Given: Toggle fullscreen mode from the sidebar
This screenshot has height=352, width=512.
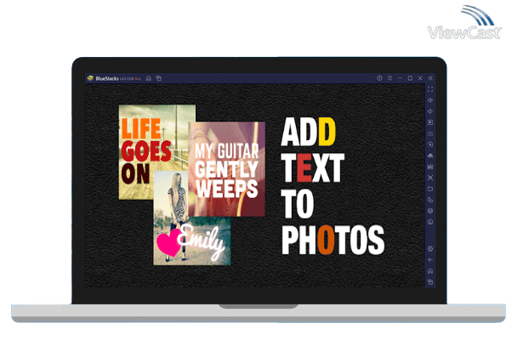Looking at the screenshot, I should click(x=430, y=89).
